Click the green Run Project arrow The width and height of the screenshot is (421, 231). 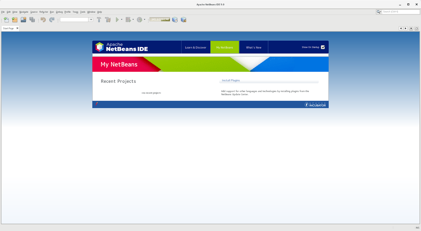click(x=117, y=20)
